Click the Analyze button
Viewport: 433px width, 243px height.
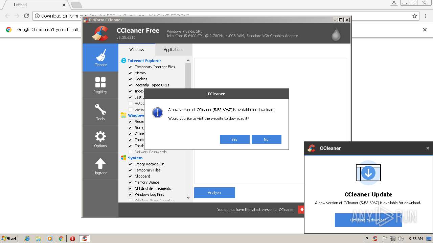tap(214, 193)
